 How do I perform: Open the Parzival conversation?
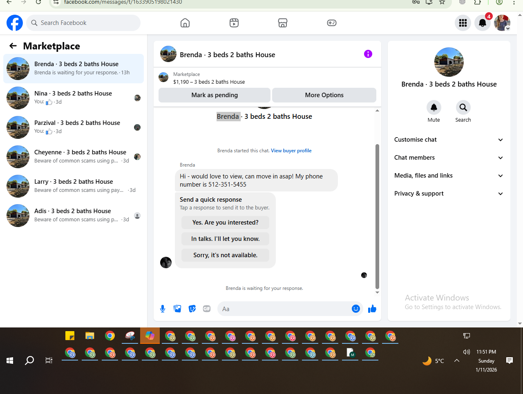coord(74,127)
